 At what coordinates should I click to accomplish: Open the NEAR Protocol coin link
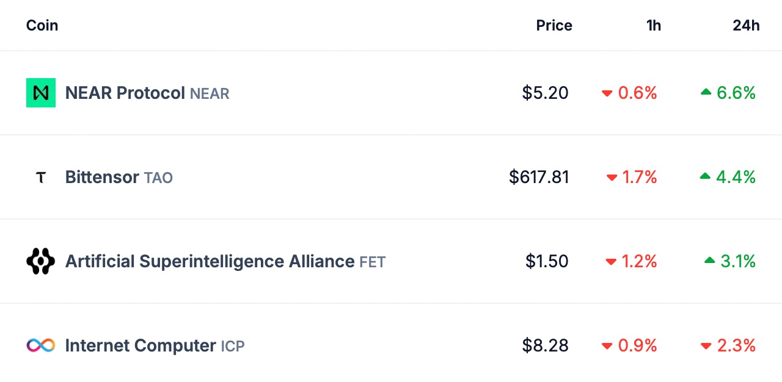click(125, 93)
